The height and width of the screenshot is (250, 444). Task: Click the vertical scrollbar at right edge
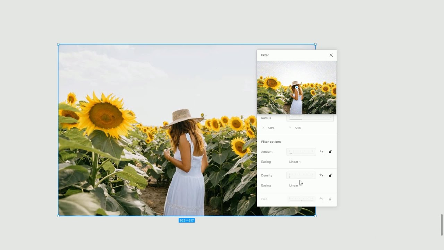442,225
